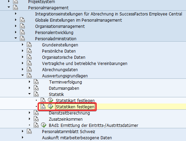The image size is (186, 141).
Task: Collapse the Auswertungsgrundlagen node
Action: tap(22, 75)
